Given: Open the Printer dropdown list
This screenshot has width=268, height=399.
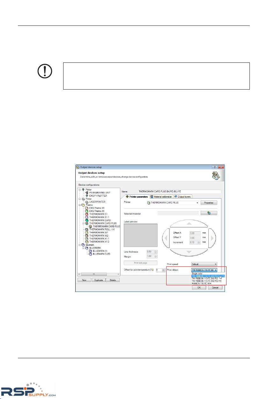Looking at the screenshot, I should click(197, 203).
